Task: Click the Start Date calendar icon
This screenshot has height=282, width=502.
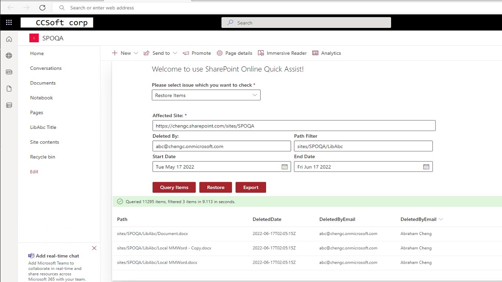Action: [x=284, y=167]
